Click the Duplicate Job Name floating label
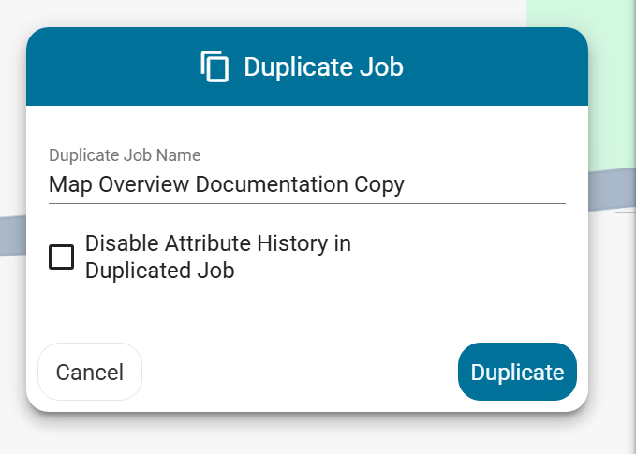 125,155
